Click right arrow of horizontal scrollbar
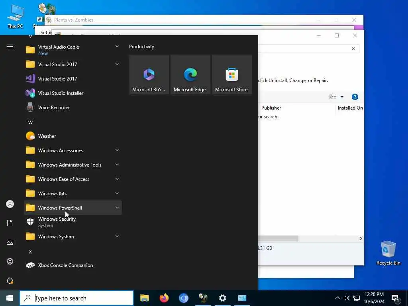The height and width of the screenshot is (306, 408). (361, 238)
